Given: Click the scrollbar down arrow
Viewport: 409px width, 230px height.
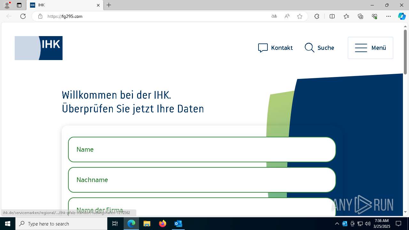Looking at the screenshot, I should [405, 212].
